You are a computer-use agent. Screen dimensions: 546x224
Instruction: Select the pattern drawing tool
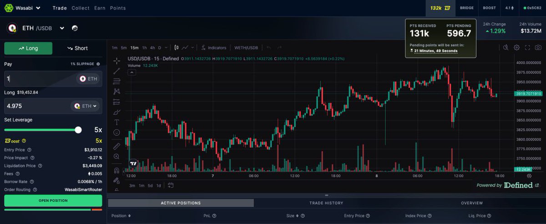coord(117,92)
